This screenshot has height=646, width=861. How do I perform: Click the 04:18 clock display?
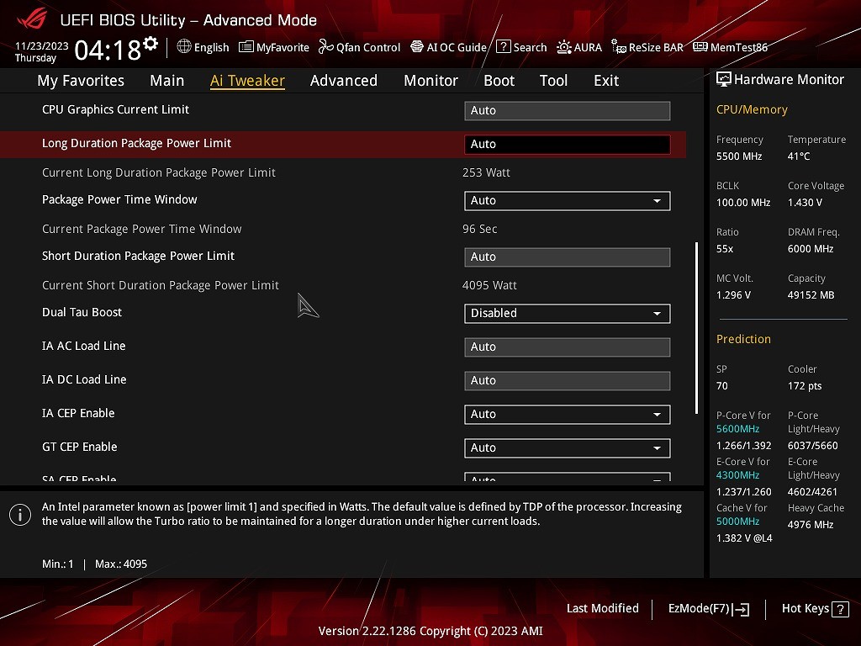108,50
